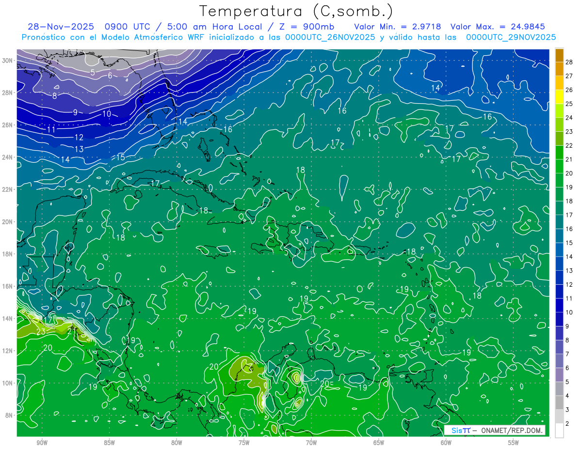This screenshot has height=449, width=582.
Task: Click the '10' contour label on the map
Action: (x=107, y=114)
